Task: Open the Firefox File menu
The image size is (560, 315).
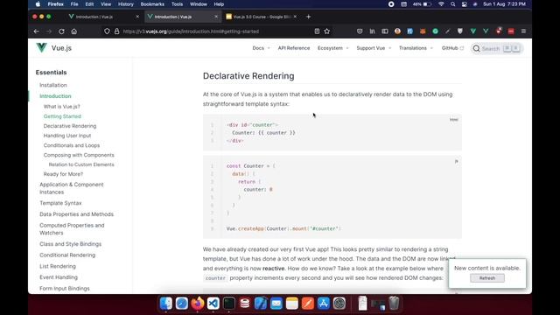Action: [74, 4]
